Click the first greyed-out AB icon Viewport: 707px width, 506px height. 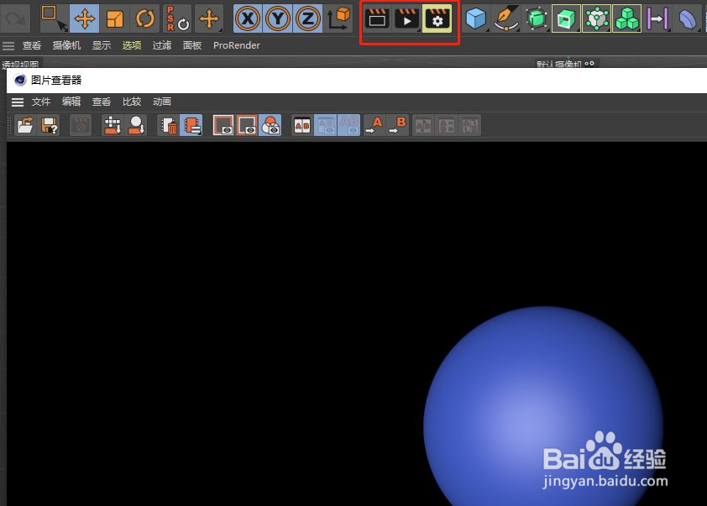coord(423,125)
